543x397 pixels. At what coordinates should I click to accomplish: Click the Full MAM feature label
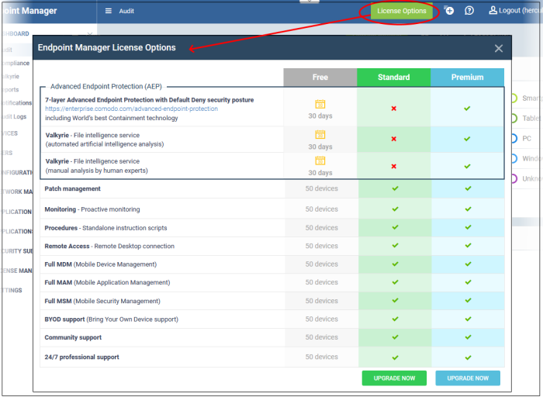pos(107,282)
